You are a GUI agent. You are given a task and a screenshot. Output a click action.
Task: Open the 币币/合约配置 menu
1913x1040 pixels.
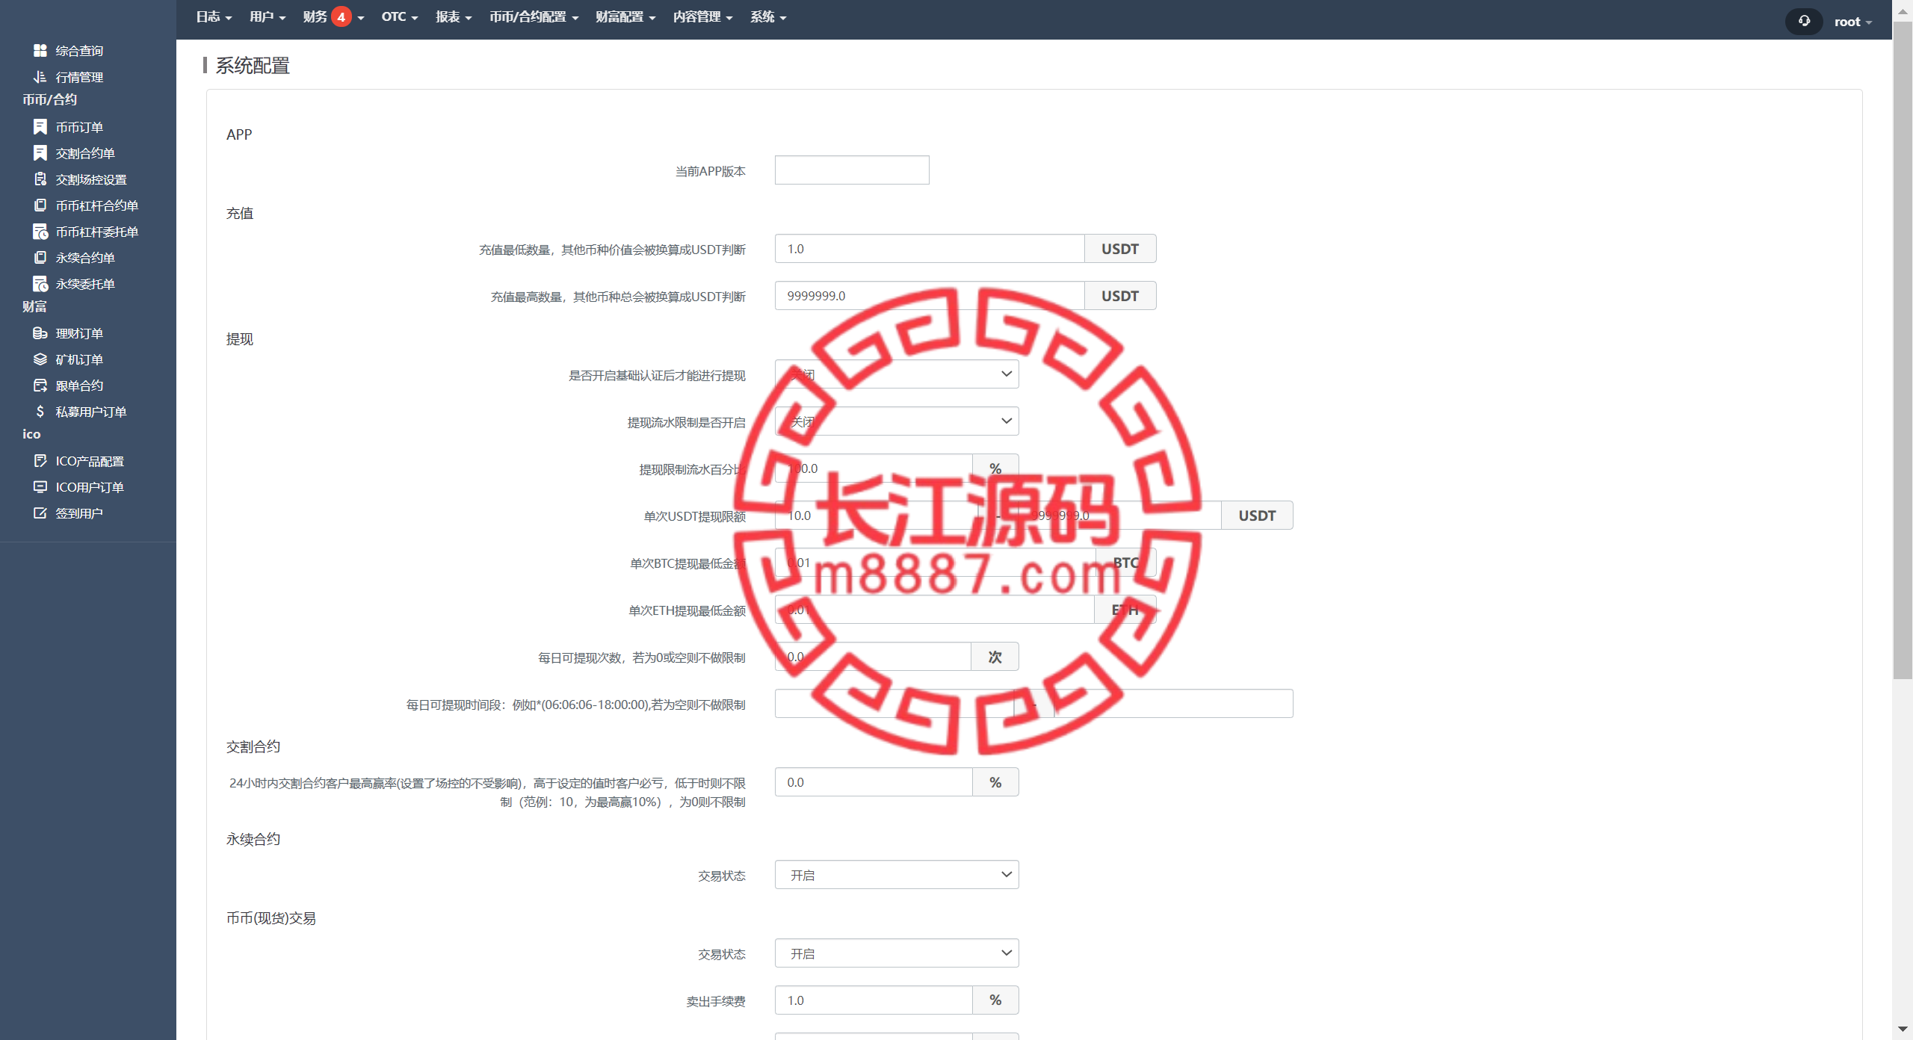(534, 17)
